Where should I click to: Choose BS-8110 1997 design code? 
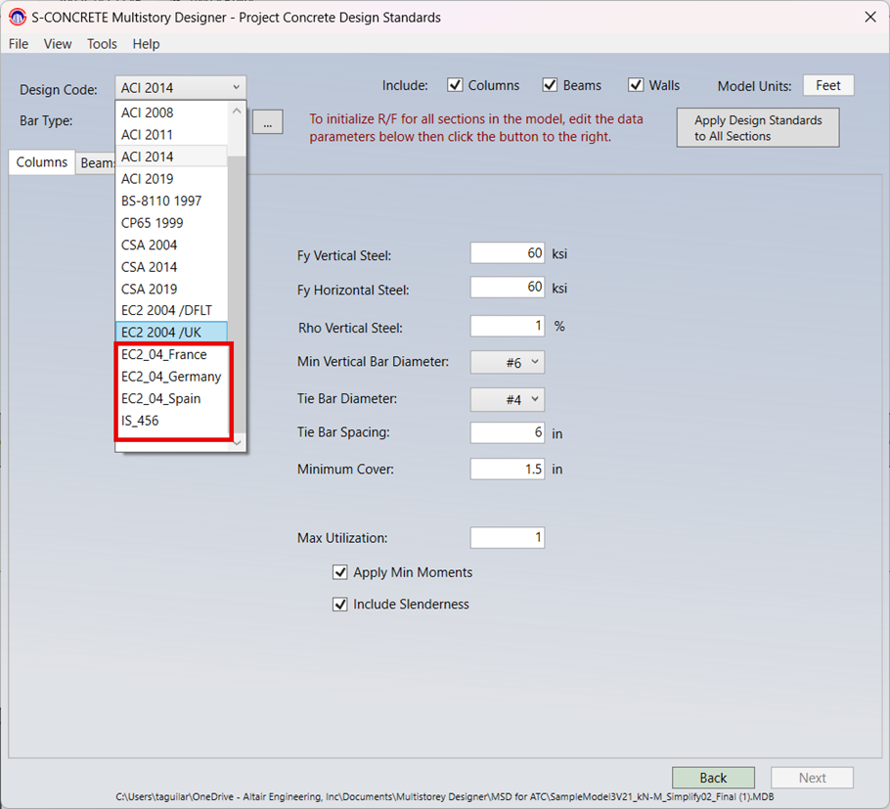[171, 201]
